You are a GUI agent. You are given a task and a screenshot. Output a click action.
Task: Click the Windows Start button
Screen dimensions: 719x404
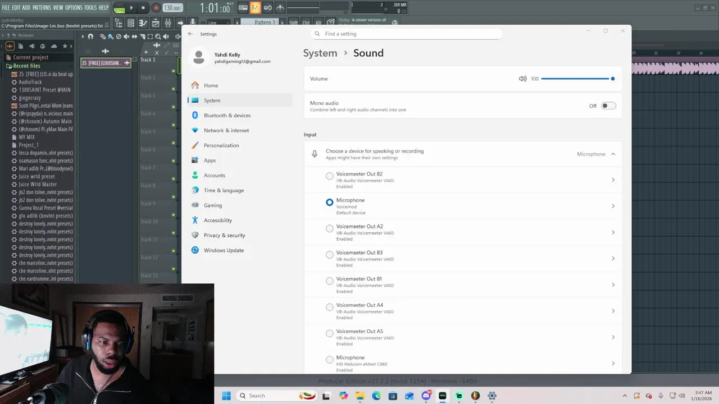coord(226,396)
